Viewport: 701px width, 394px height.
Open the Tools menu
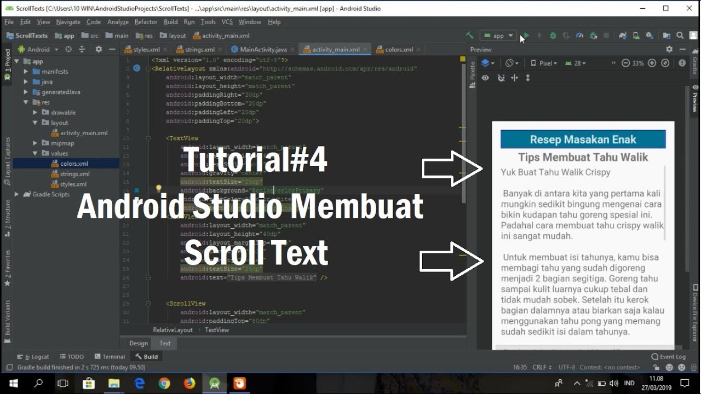tap(208, 22)
